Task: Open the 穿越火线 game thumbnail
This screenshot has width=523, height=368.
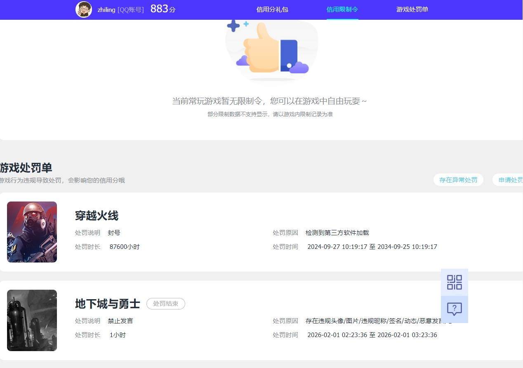Action: [32, 232]
